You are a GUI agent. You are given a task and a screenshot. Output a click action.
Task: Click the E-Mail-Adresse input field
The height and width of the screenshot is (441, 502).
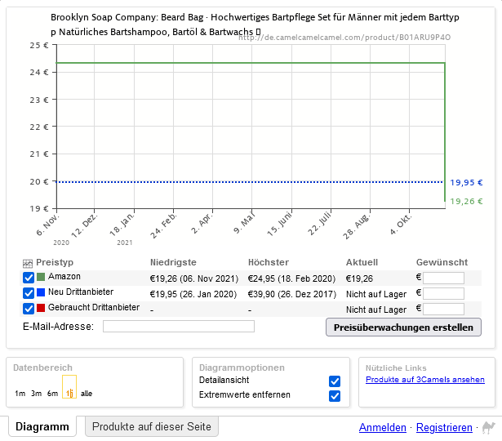coord(179,327)
